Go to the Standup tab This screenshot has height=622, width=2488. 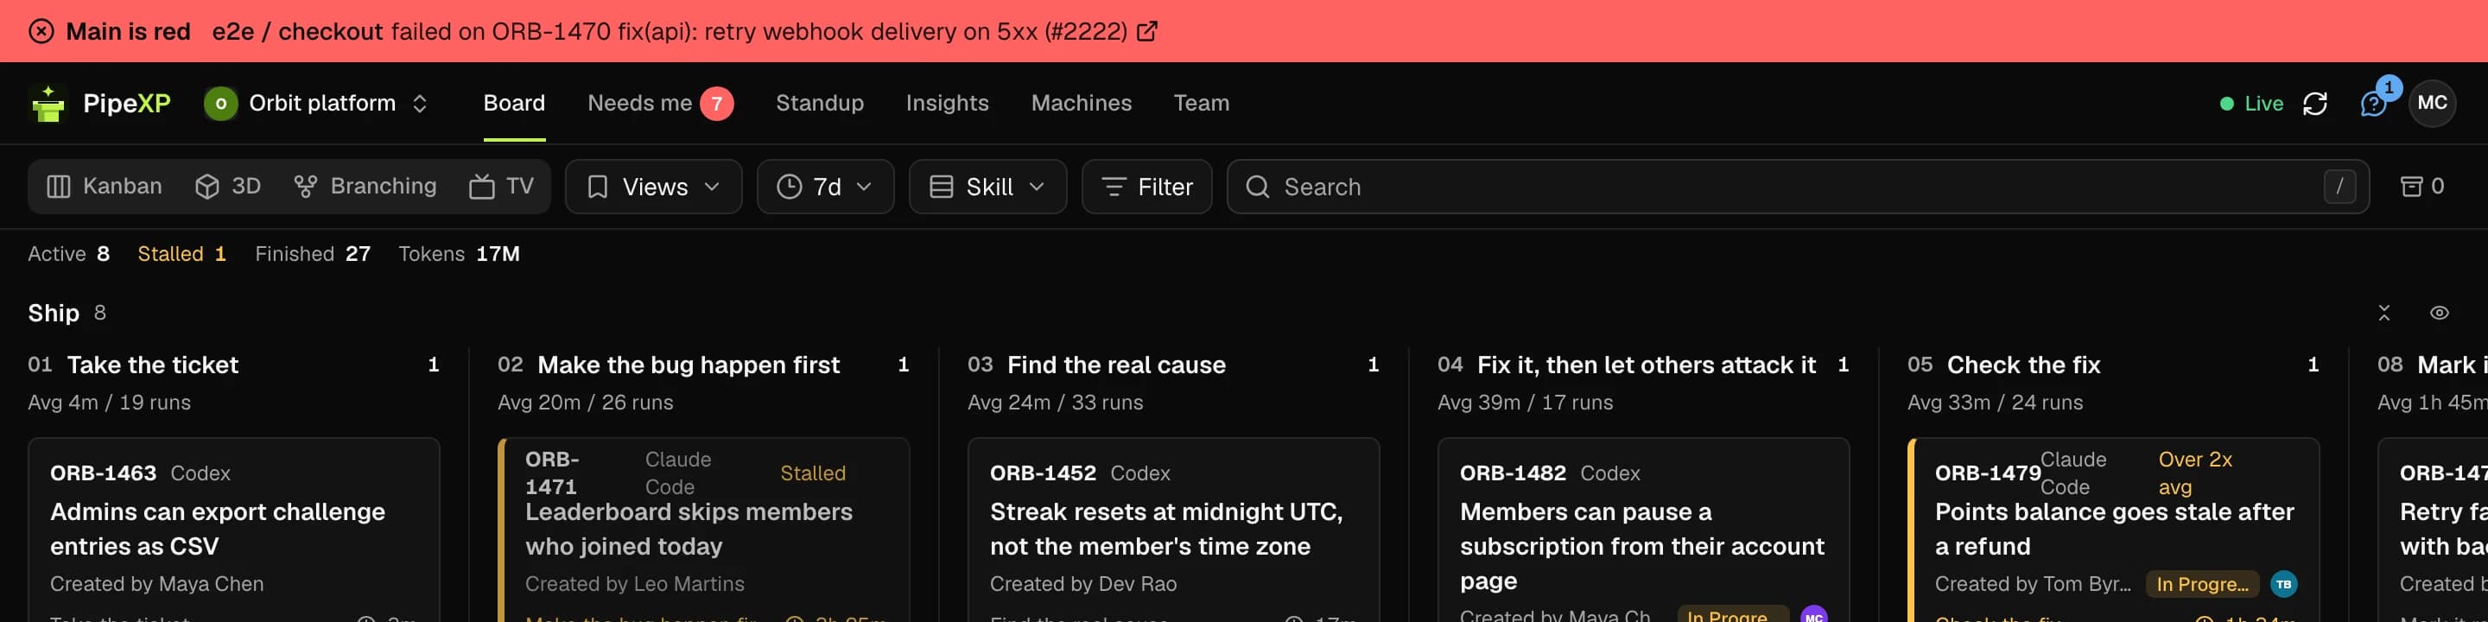[819, 104]
